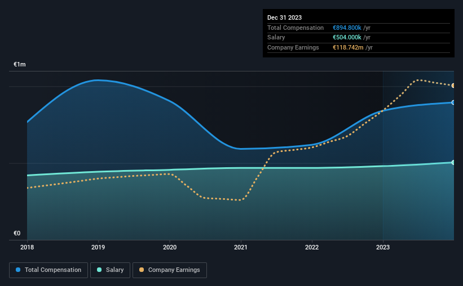Click the €504.000k salary value
Image resolution: width=463 pixels, height=286 pixels.
coord(347,38)
